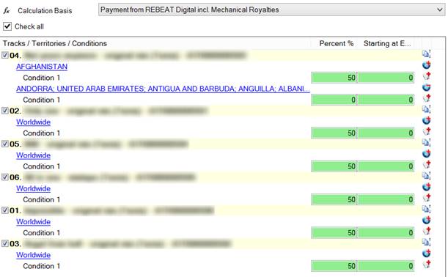This screenshot has width=448, height=277.
Task: Click the Percent field of track 02's Condition 1
Action: pyautogui.click(x=334, y=133)
